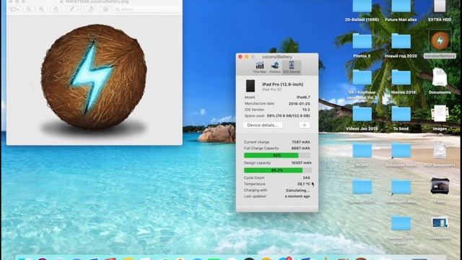This screenshot has width=462, height=260.
Task: Click the iPad Pro device thumbnail
Action: (x=250, y=86)
